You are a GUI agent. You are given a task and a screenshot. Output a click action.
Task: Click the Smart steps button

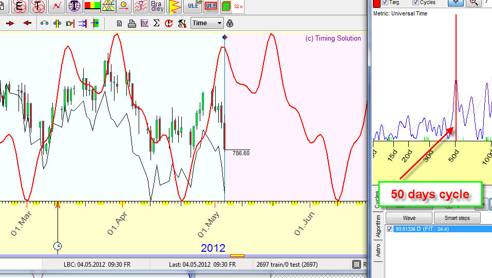click(x=457, y=218)
